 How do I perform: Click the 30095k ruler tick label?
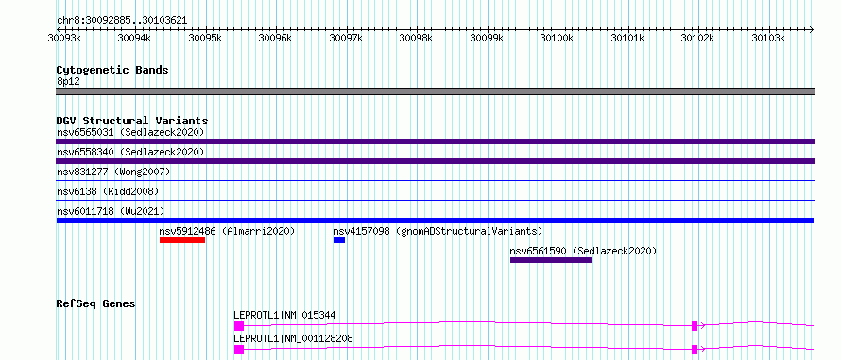point(205,39)
